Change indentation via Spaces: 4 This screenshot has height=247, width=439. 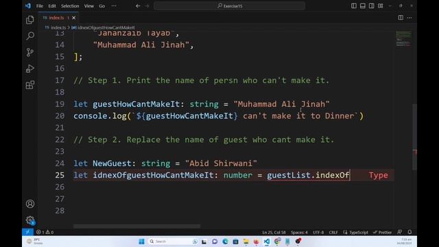tap(299, 233)
